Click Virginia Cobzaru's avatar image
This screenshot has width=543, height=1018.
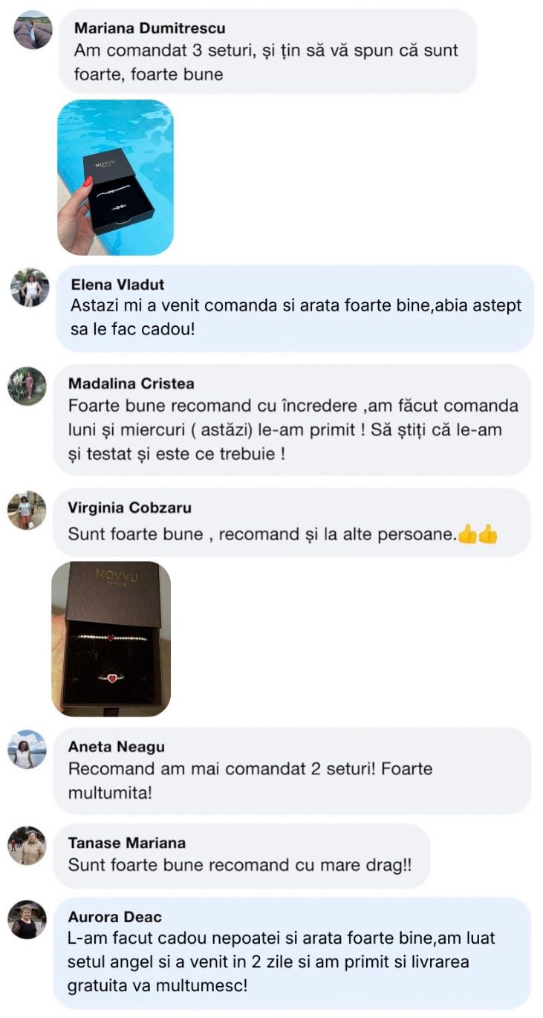(27, 510)
